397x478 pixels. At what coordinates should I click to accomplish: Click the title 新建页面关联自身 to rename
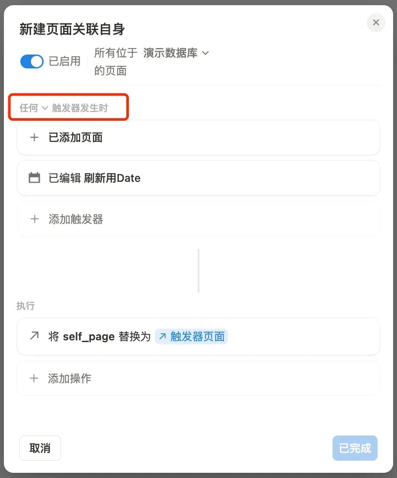point(72,29)
